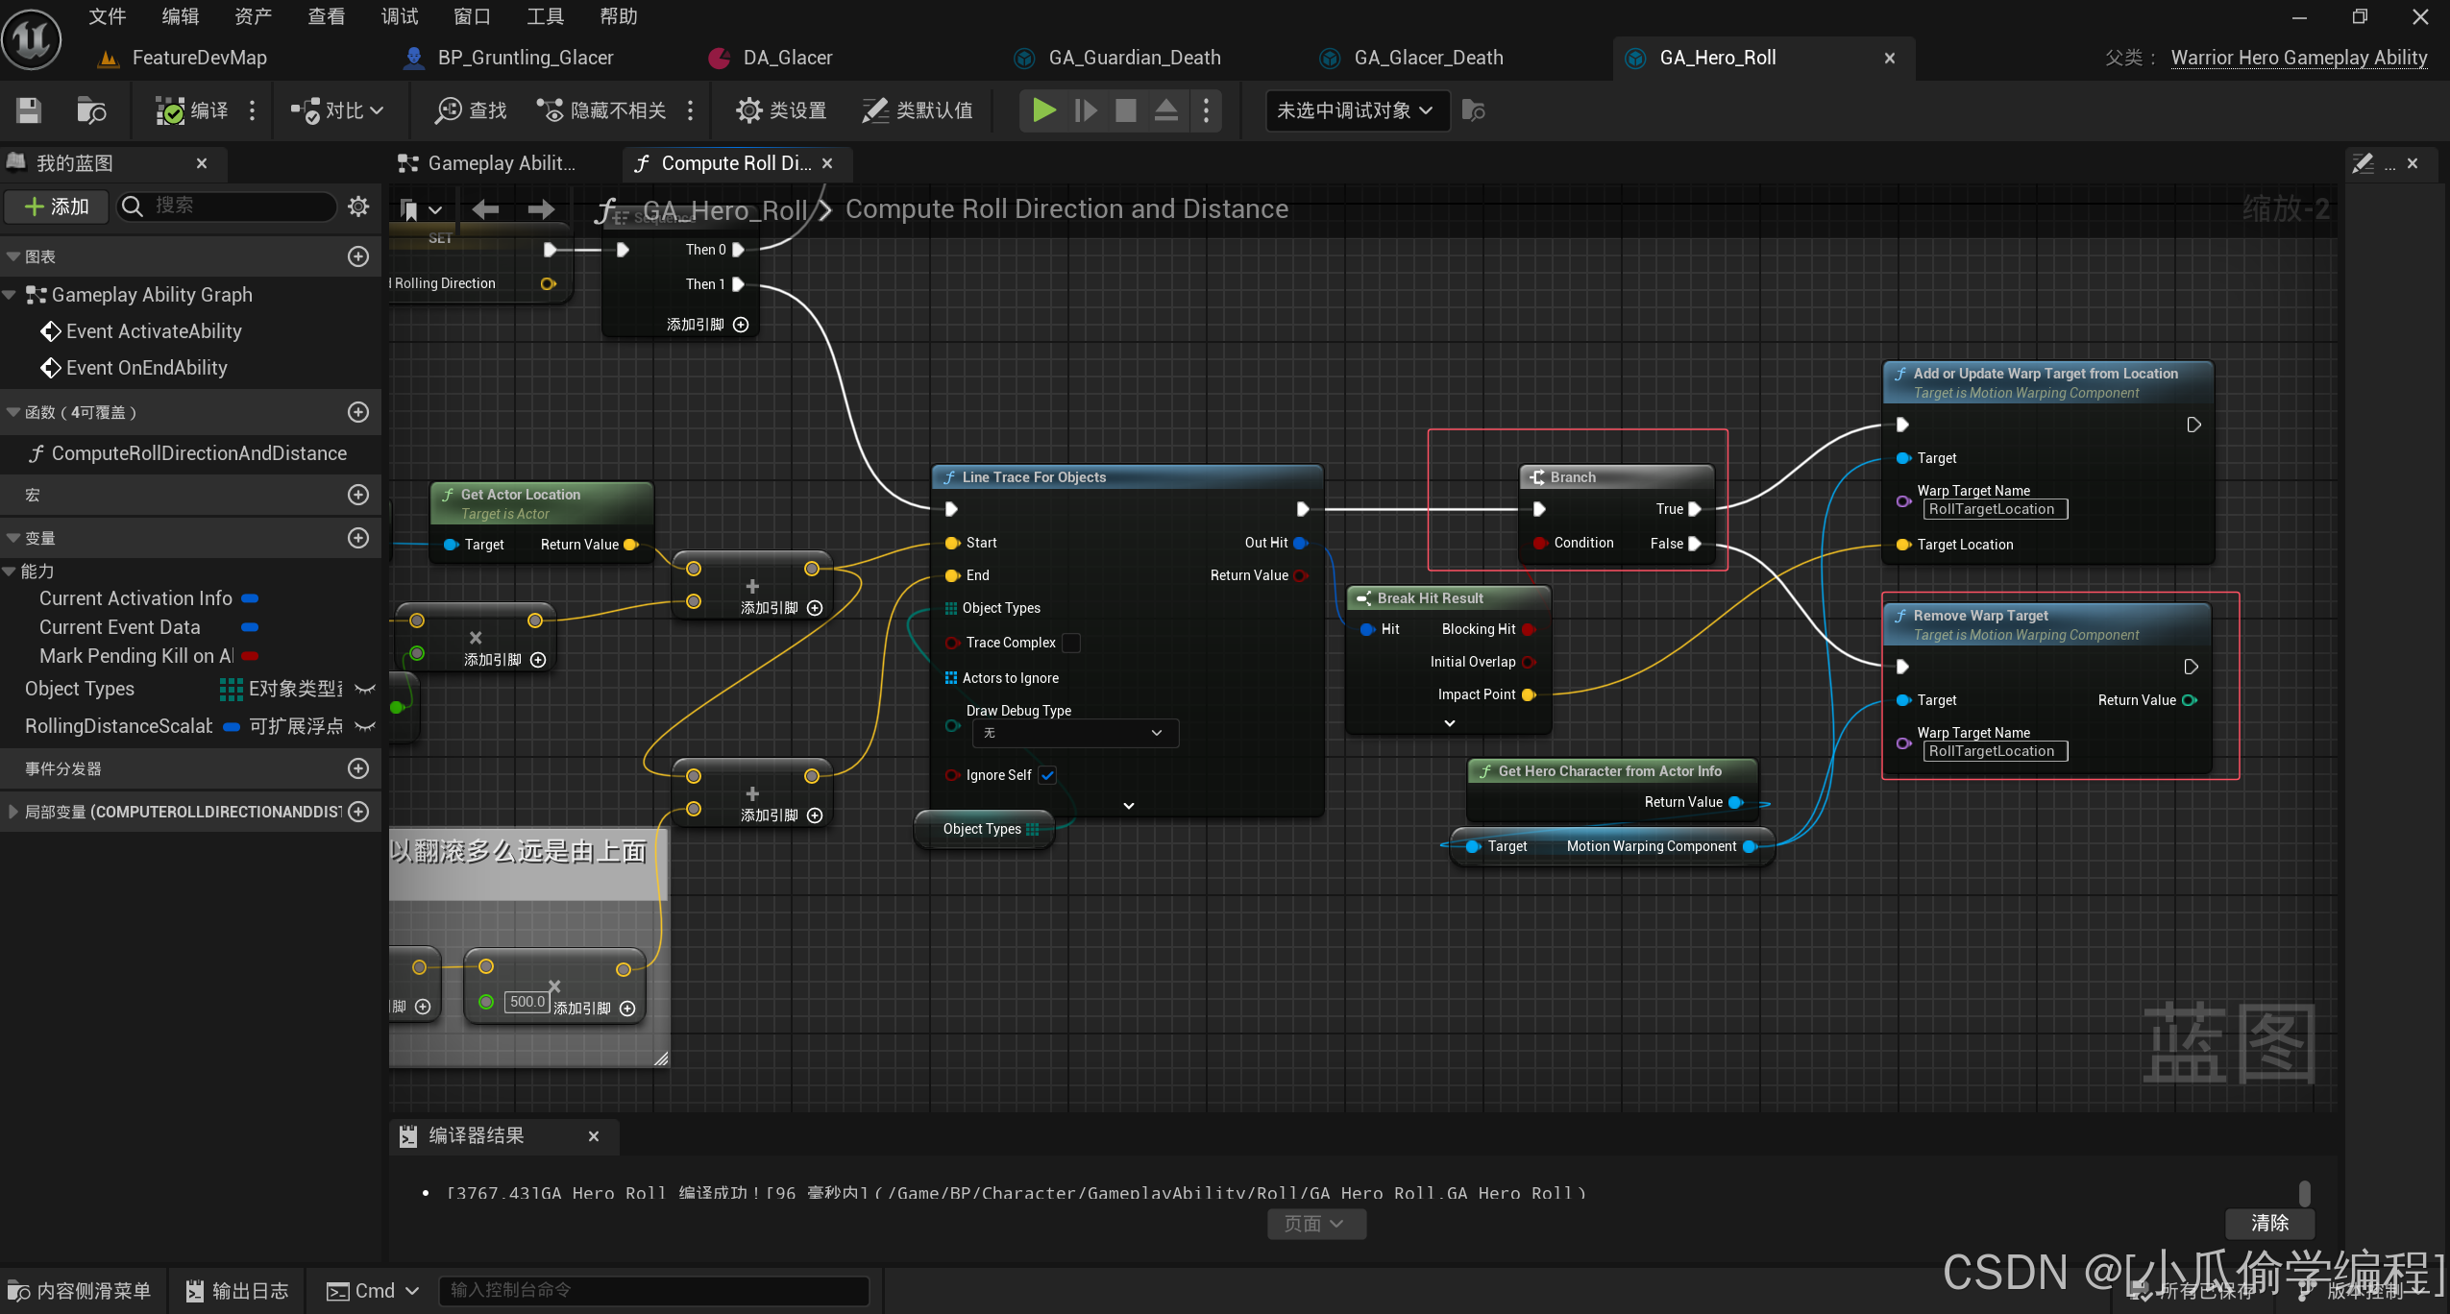Click the 清除 clear results button
This screenshot has height=1314, width=2450.
pos(2268,1223)
